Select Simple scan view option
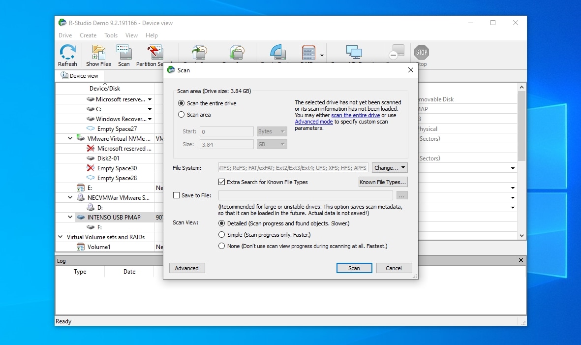 pos(221,235)
